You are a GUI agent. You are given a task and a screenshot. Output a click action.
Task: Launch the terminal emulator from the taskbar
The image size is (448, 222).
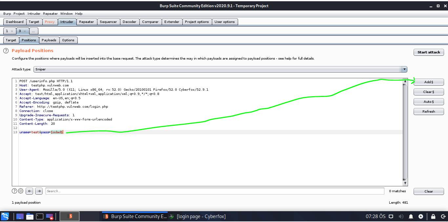click(40, 216)
